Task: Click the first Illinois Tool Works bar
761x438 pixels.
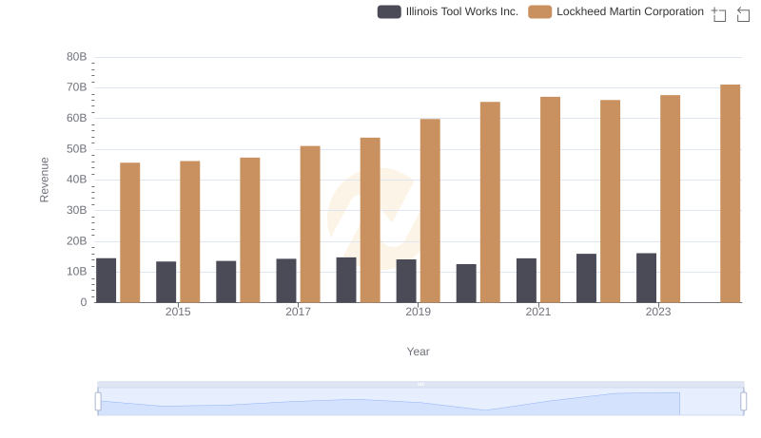Action: pos(107,280)
